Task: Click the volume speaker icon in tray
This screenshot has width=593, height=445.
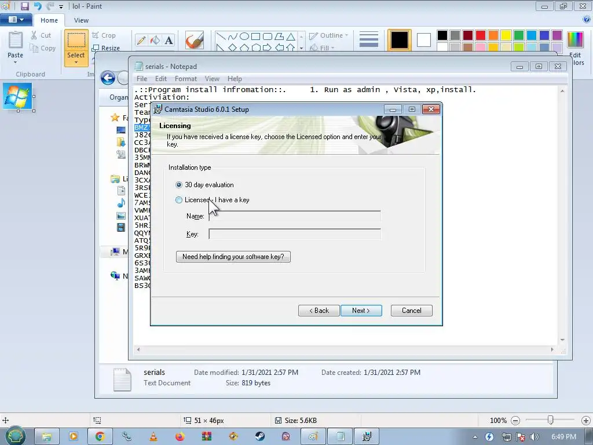Action: (x=535, y=437)
